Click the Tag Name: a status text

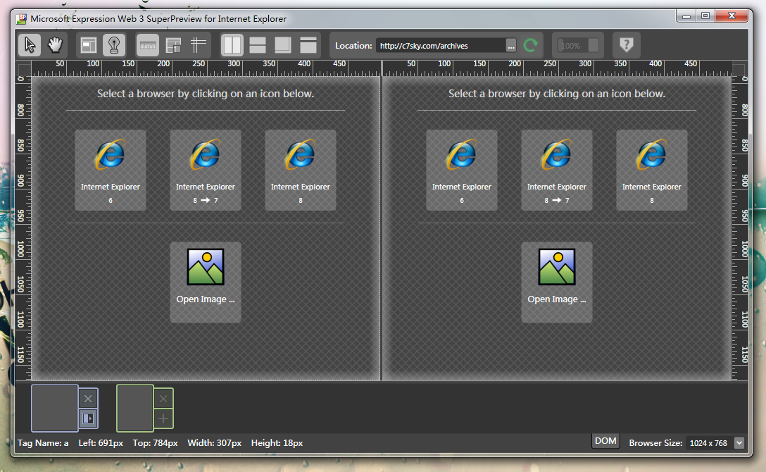43,443
